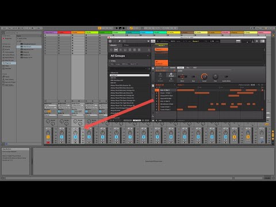
Task: Open Output page icon in Maschine sound
Action: coord(171,75)
